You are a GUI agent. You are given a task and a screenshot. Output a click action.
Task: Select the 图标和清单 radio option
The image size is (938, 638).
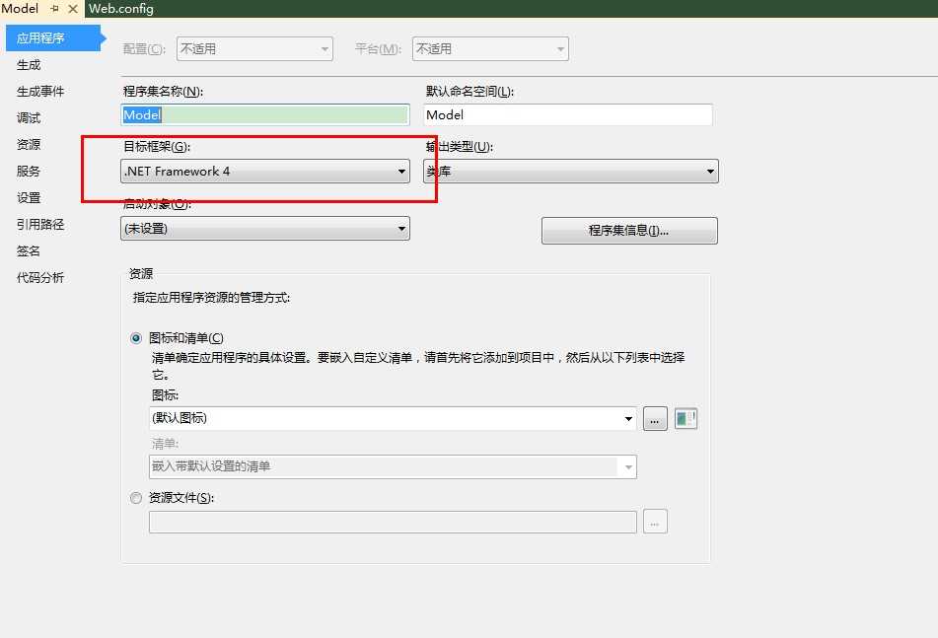(136, 338)
